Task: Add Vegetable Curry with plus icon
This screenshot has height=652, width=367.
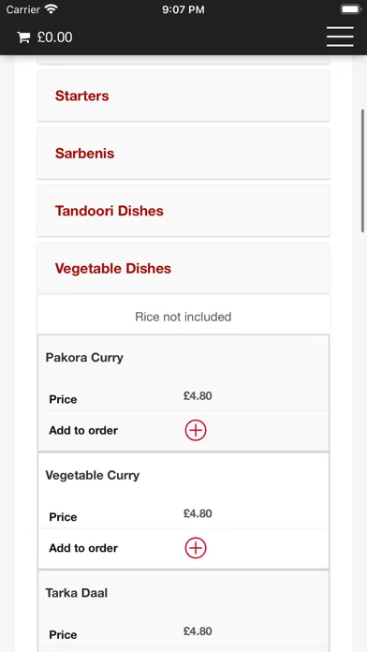Action: coord(196,548)
